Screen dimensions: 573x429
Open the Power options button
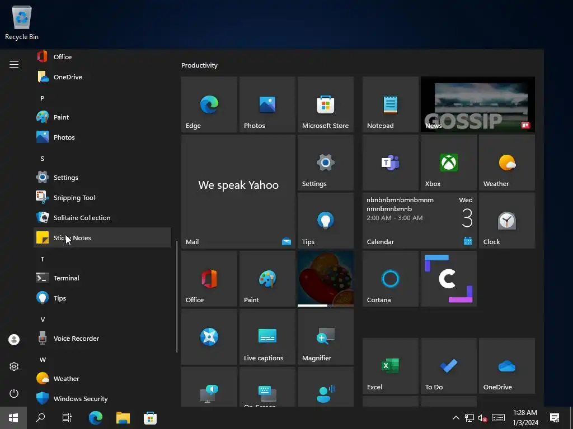14,393
